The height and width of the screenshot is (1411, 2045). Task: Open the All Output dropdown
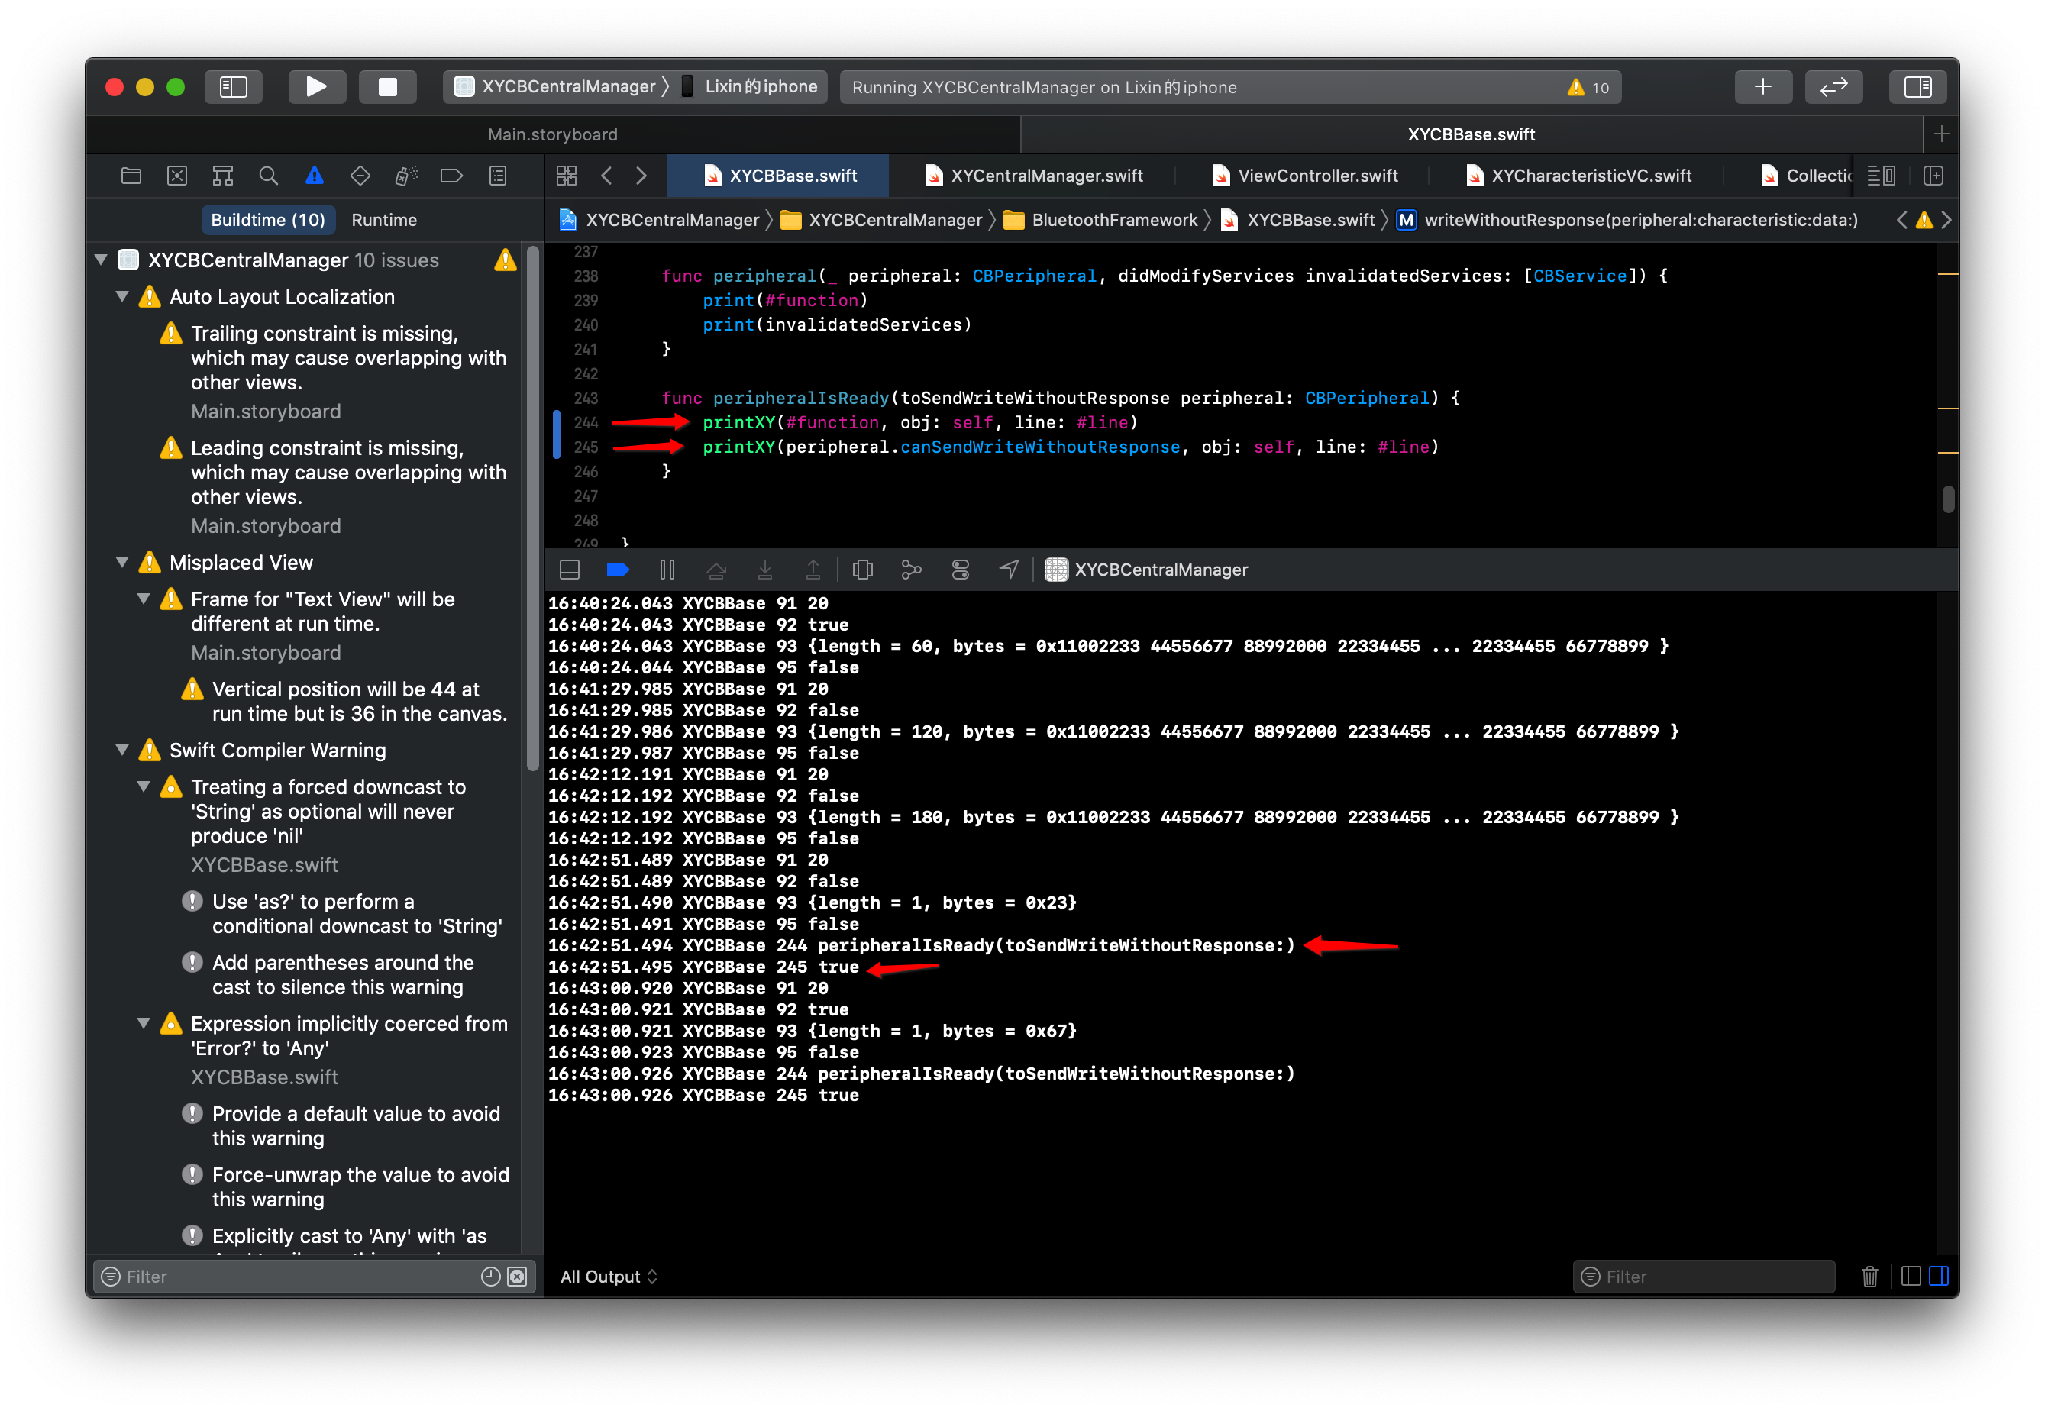(x=609, y=1277)
